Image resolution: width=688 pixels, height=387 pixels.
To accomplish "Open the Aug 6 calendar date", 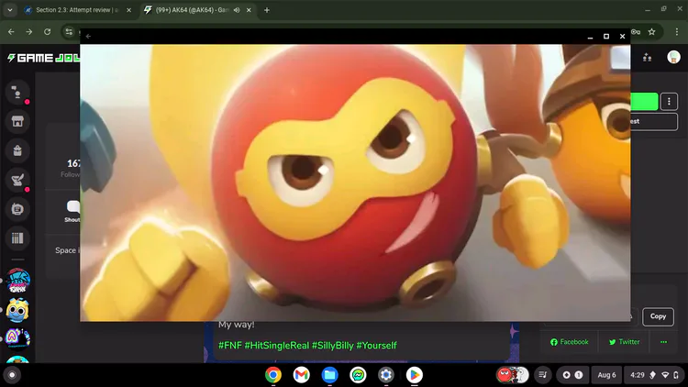I will 606,375.
